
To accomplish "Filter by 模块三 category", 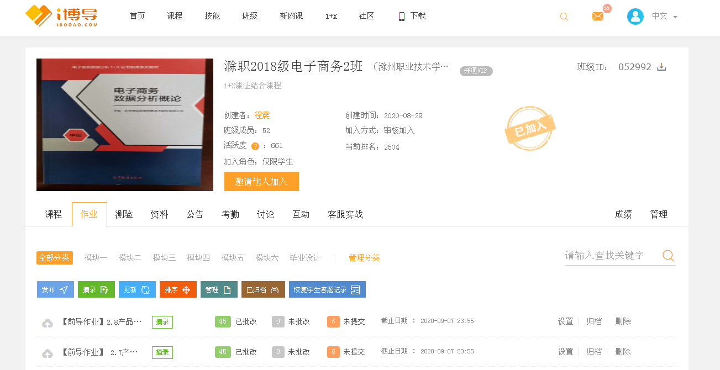I will click(x=164, y=258).
